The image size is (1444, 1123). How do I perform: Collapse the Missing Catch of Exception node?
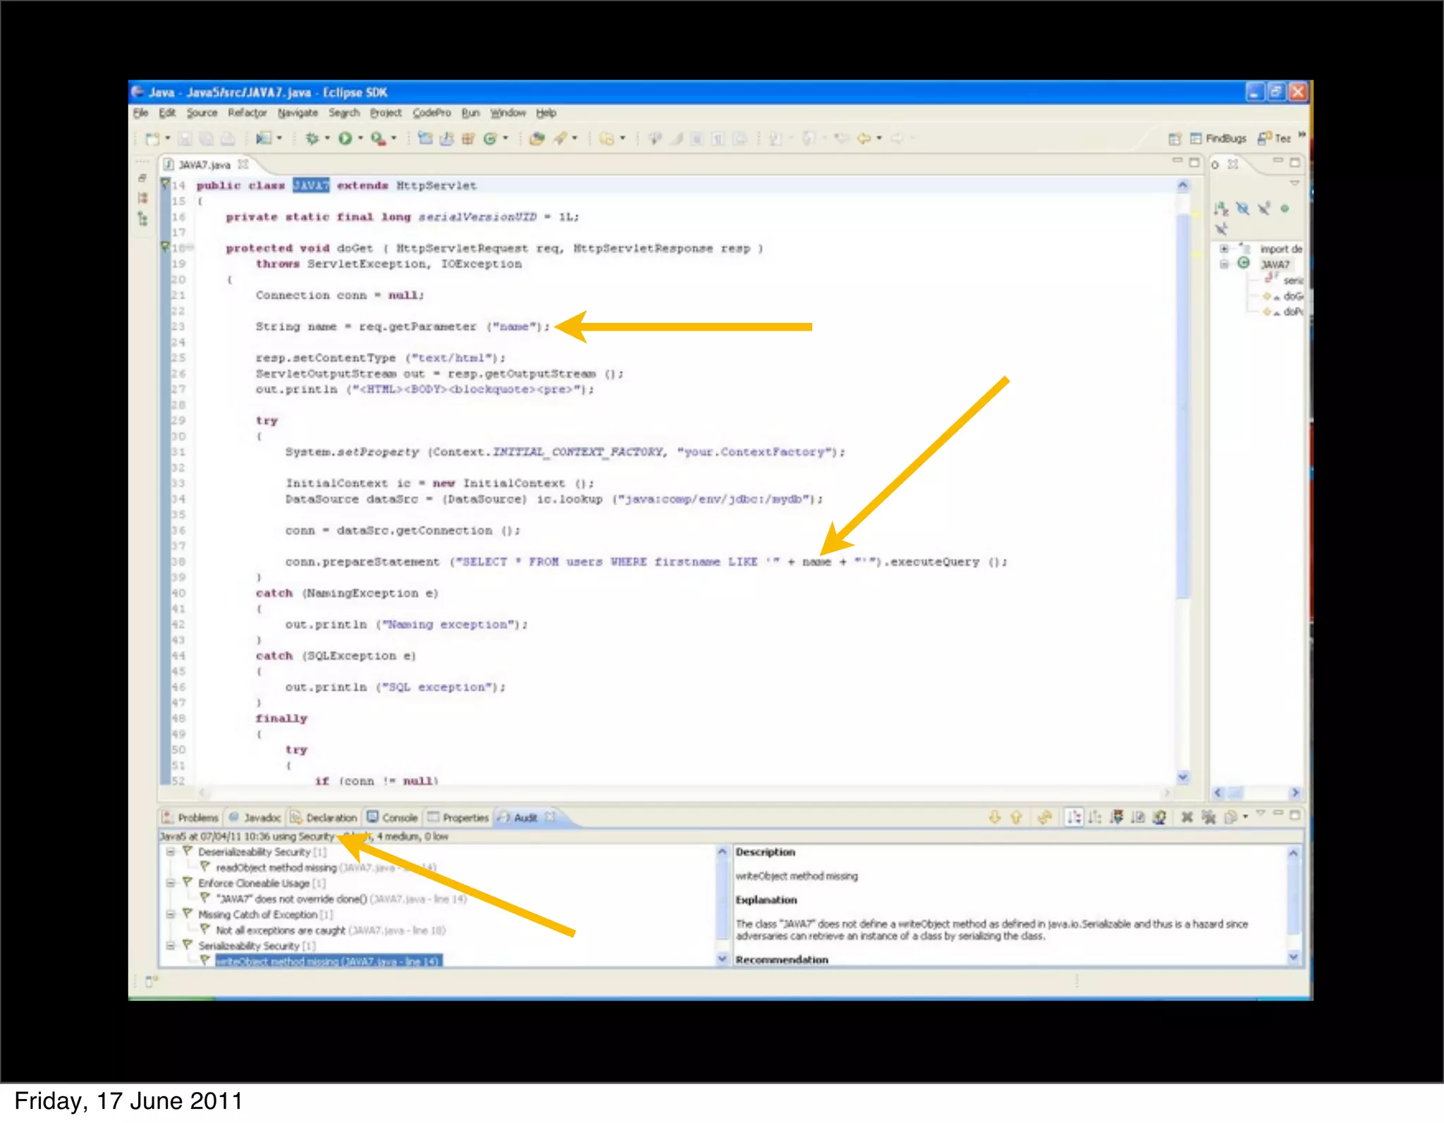click(x=170, y=914)
